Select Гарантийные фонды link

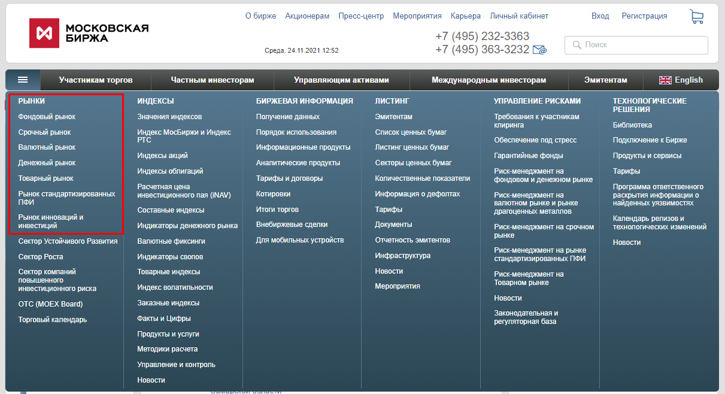[528, 156]
